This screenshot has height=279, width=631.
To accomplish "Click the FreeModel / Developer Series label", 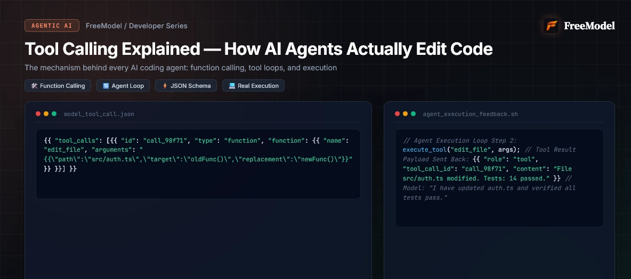I will [136, 26].
